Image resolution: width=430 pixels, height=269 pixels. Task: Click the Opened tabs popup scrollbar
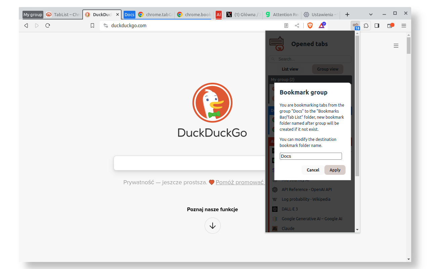(357, 106)
